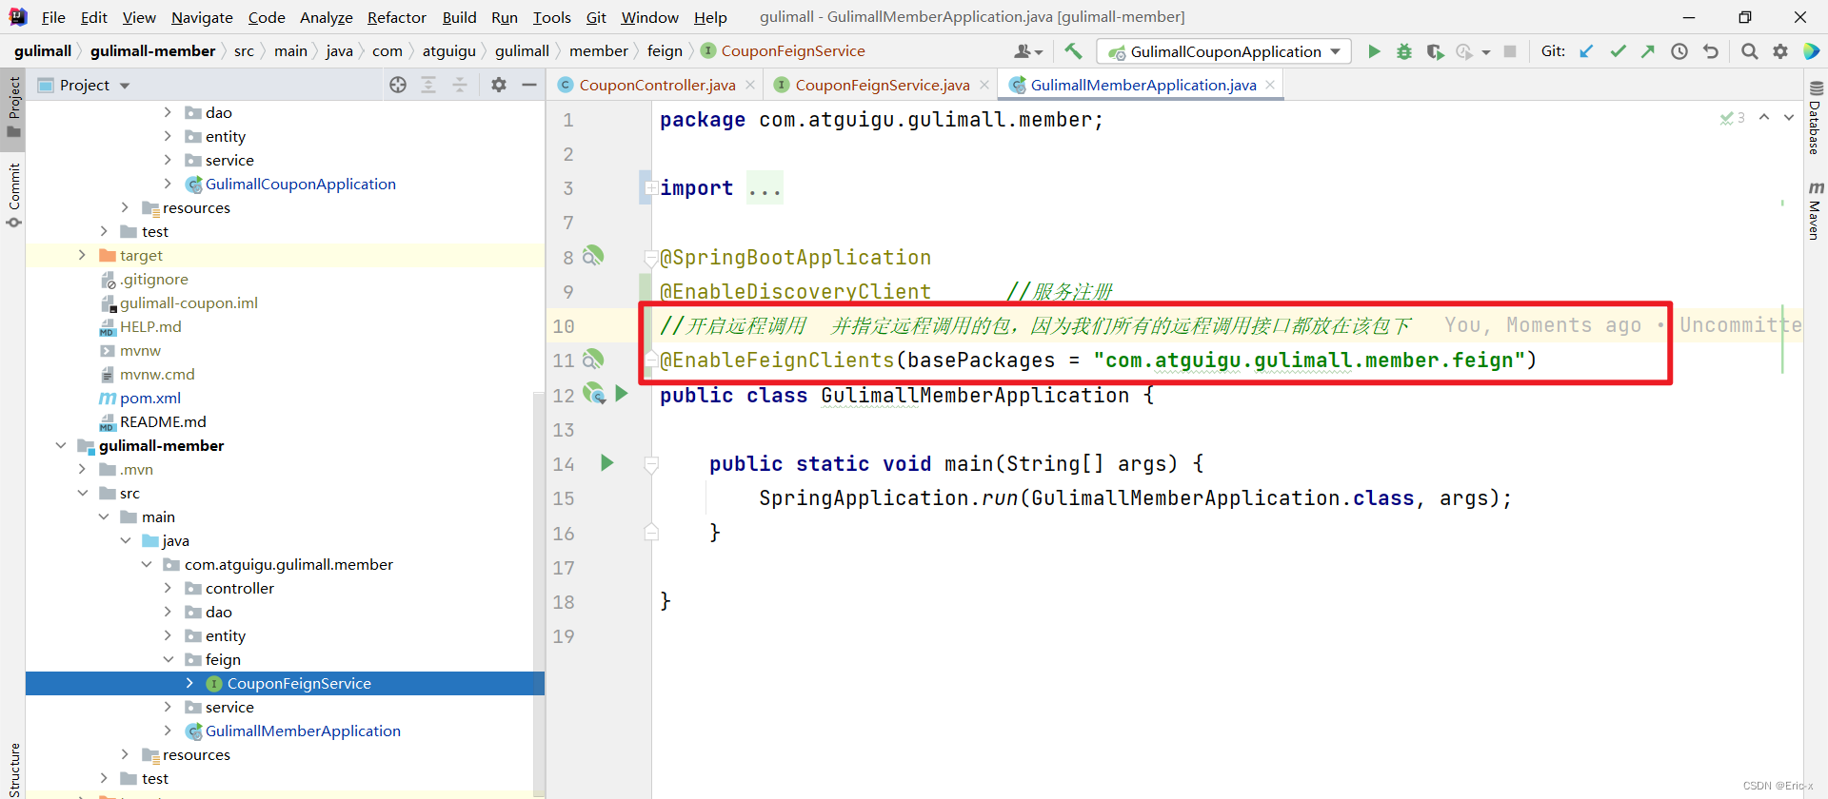Click feign in the breadcrumb bar
Screen dimensions: 1828x799
tap(665, 50)
